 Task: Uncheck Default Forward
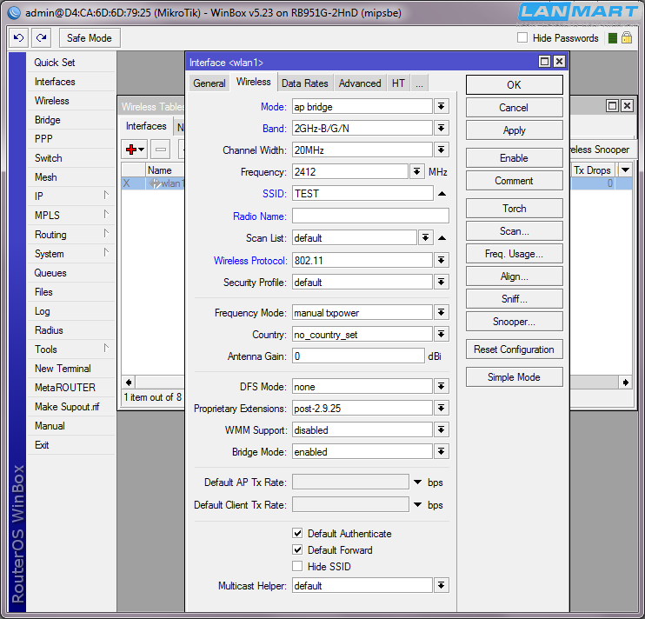(x=297, y=550)
